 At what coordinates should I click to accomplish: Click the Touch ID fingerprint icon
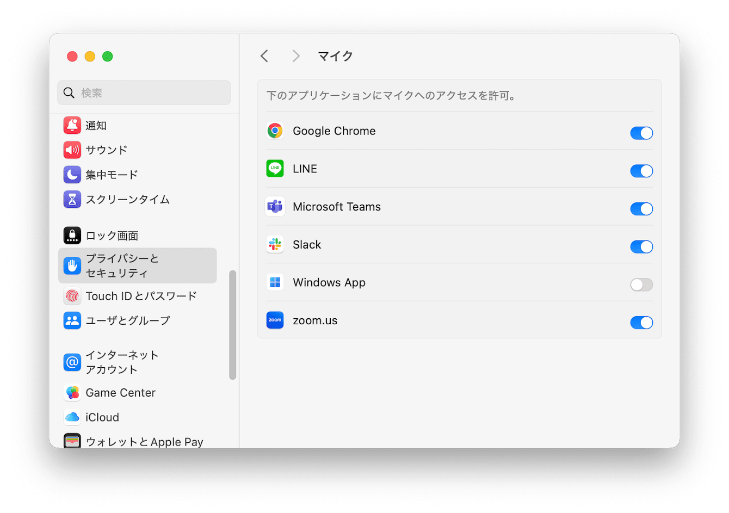click(x=72, y=296)
